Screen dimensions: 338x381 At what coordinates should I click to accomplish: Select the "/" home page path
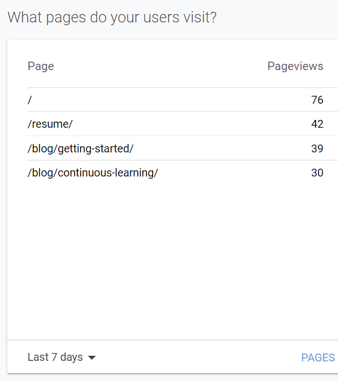click(x=30, y=100)
